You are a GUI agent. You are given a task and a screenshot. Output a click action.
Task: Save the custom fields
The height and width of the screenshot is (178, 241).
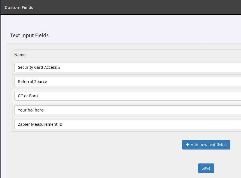point(206,168)
